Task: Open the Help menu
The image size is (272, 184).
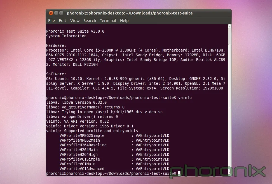Action: pos(124,21)
